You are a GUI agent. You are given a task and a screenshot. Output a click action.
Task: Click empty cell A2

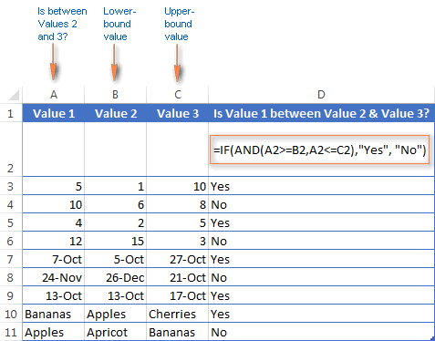tap(54, 150)
